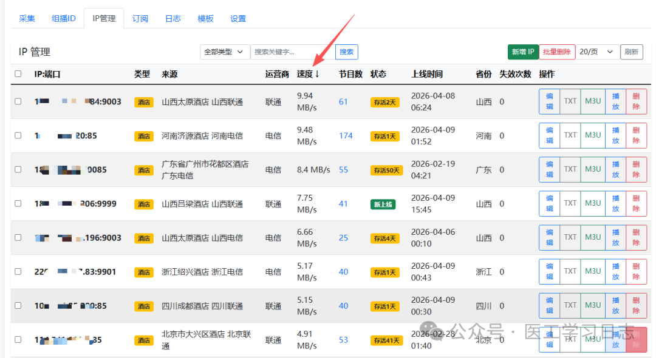Image resolution: width=656 pixels, height=358 pixels.
Task: Export TXT for the 广东省广州市花都区酒店 row
Action: tap(570, 169)
